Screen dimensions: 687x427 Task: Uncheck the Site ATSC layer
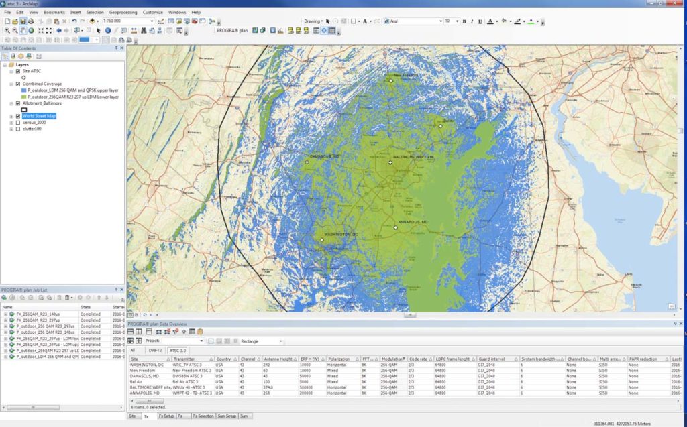[x=18, y=71]
